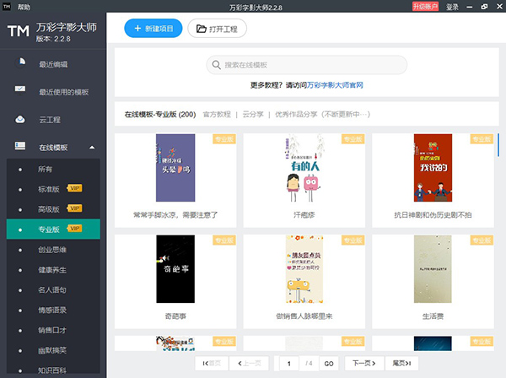Click the 做销售人脉哪里来 title text

(x=304, y=316)
